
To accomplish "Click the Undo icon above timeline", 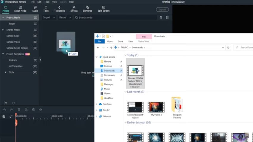I will pyautogui.click(x=4, y=110).
